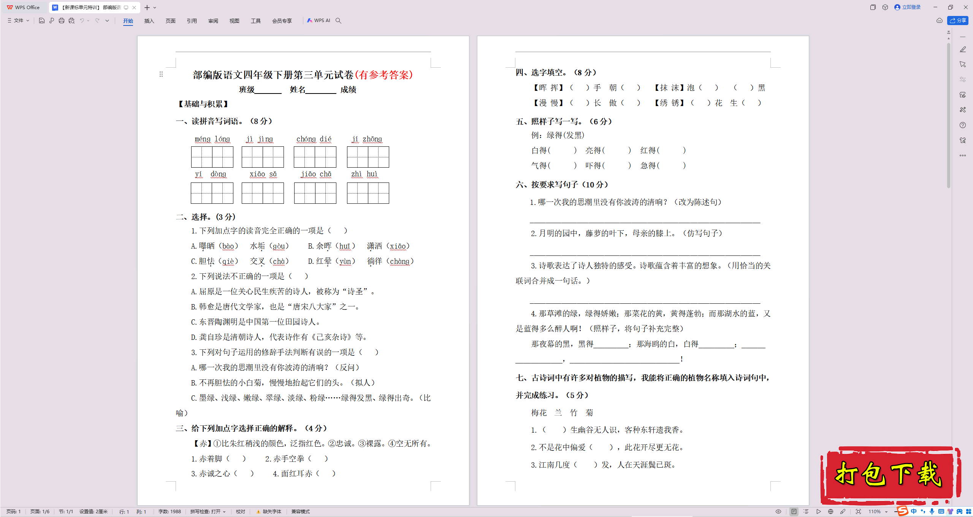Click the Redo arrow icon
The height and width of the screenshot is (517, 973).
pos(97,21)
